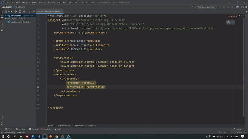Open the SonarLint tool window

[46, 129]
